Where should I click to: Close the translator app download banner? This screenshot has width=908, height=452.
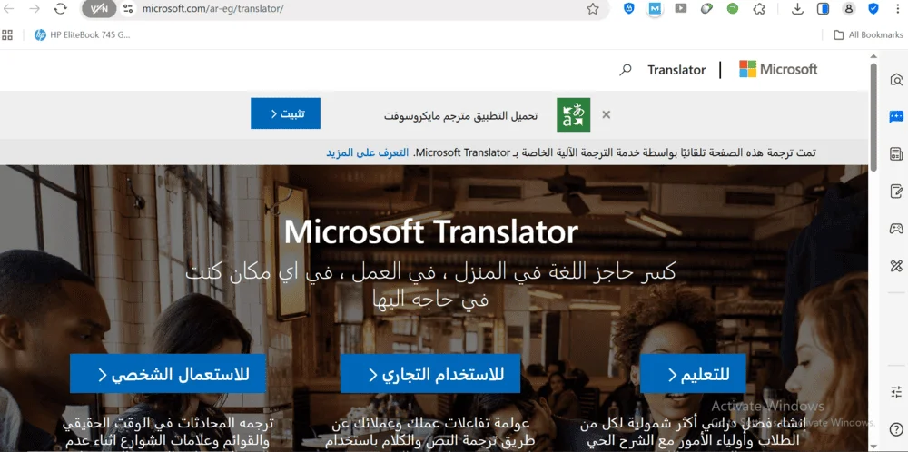(607, 114)
